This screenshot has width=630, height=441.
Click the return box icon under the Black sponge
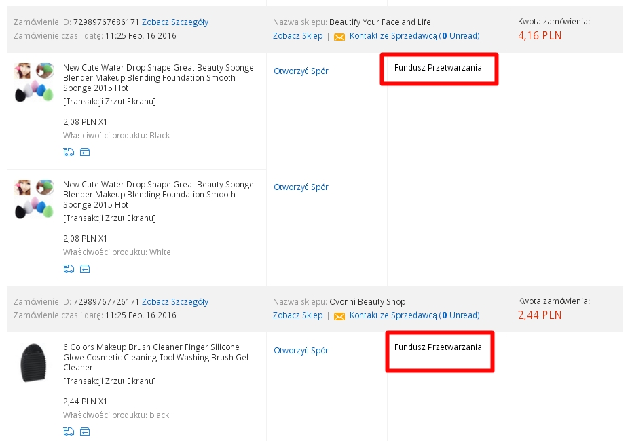tap(85, 152)
